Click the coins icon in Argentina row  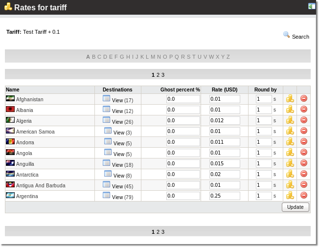click(x=290, y=196)
